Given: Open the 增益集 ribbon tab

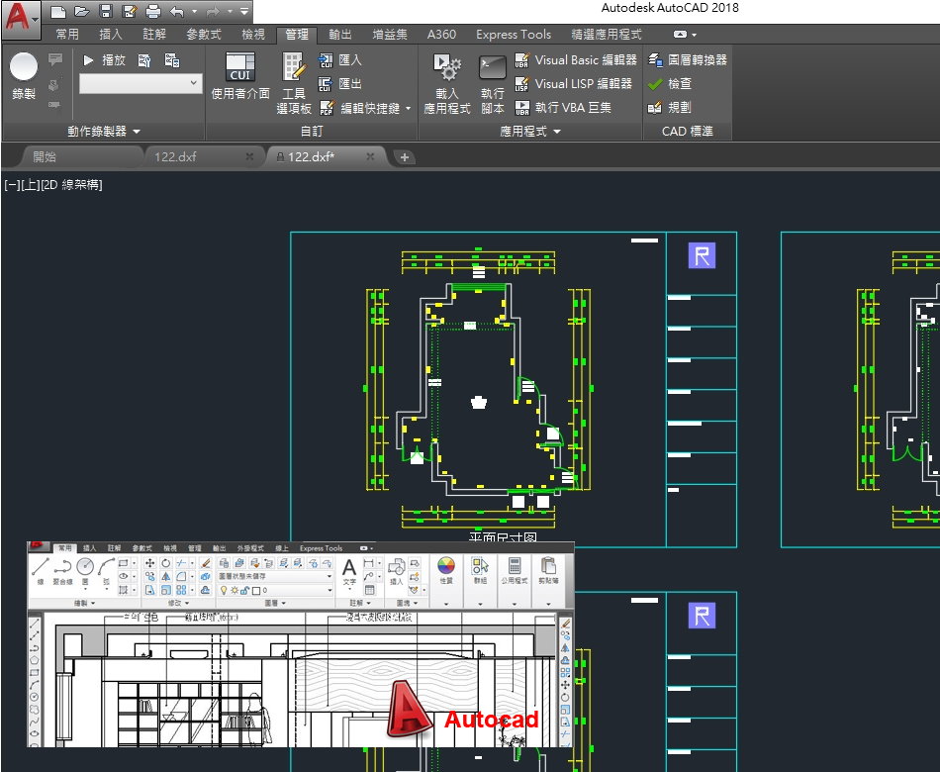Looking at the screenshot, I should point(390,35).
